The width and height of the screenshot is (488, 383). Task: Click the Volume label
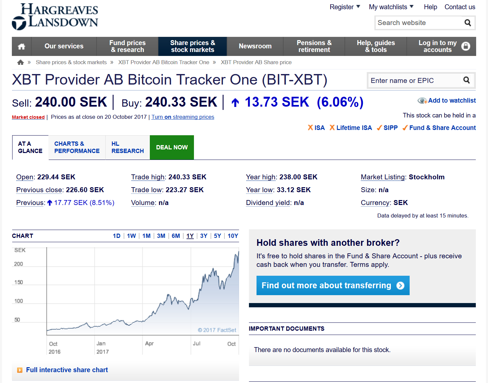(x=144, y=203)
